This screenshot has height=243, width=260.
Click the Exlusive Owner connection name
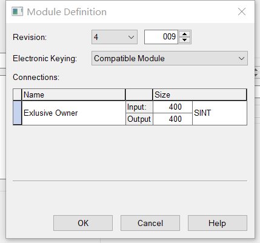tap(50, 113)
